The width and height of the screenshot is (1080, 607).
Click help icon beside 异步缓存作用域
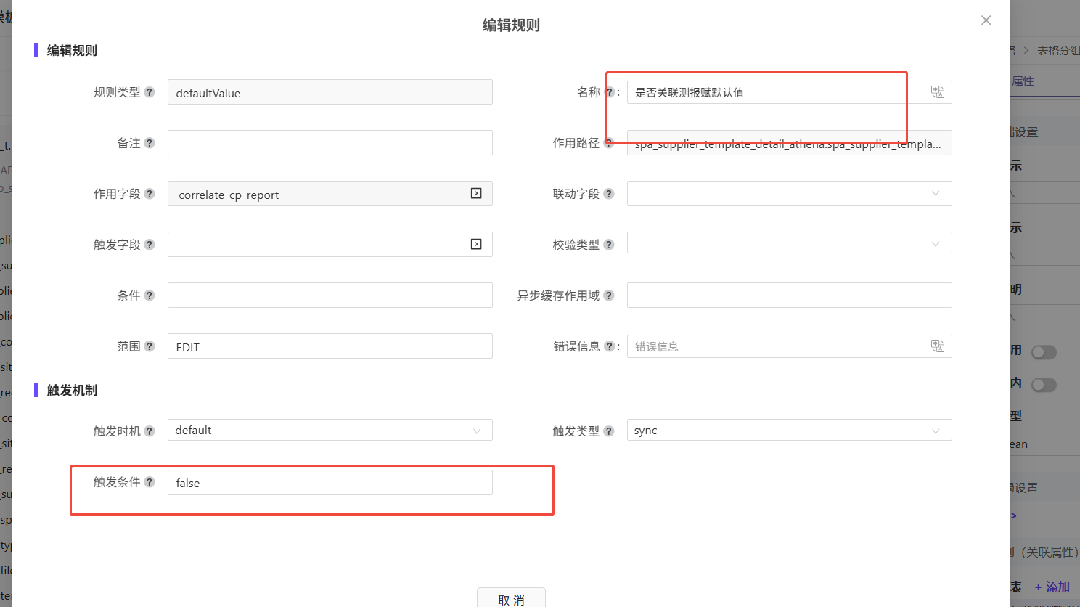pos(609,296)
